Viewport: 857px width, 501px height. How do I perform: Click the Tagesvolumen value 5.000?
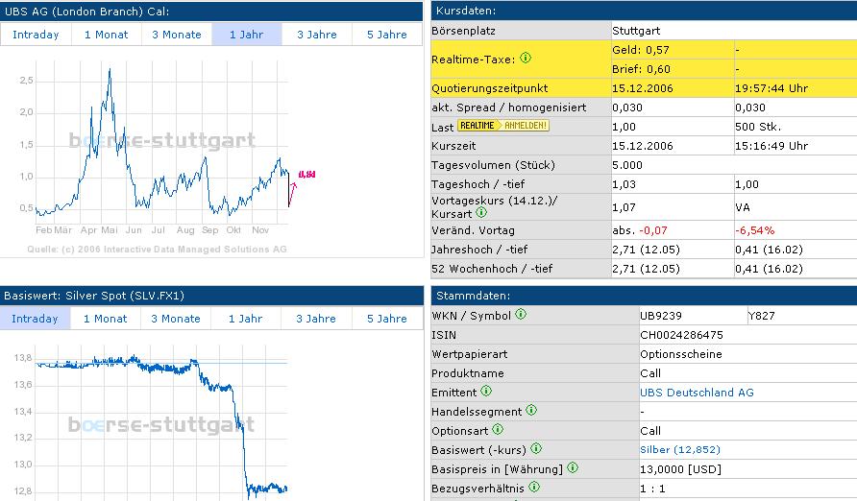[627, 165]
